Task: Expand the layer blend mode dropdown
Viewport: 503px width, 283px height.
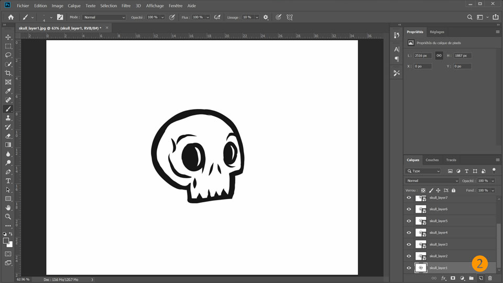Action: pyautogui.click(x=432, y=181)
